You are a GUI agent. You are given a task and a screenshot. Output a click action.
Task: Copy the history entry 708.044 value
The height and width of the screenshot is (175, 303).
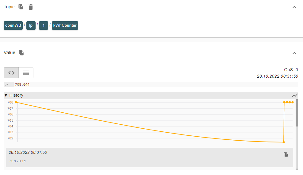click(x=286, y=154)
